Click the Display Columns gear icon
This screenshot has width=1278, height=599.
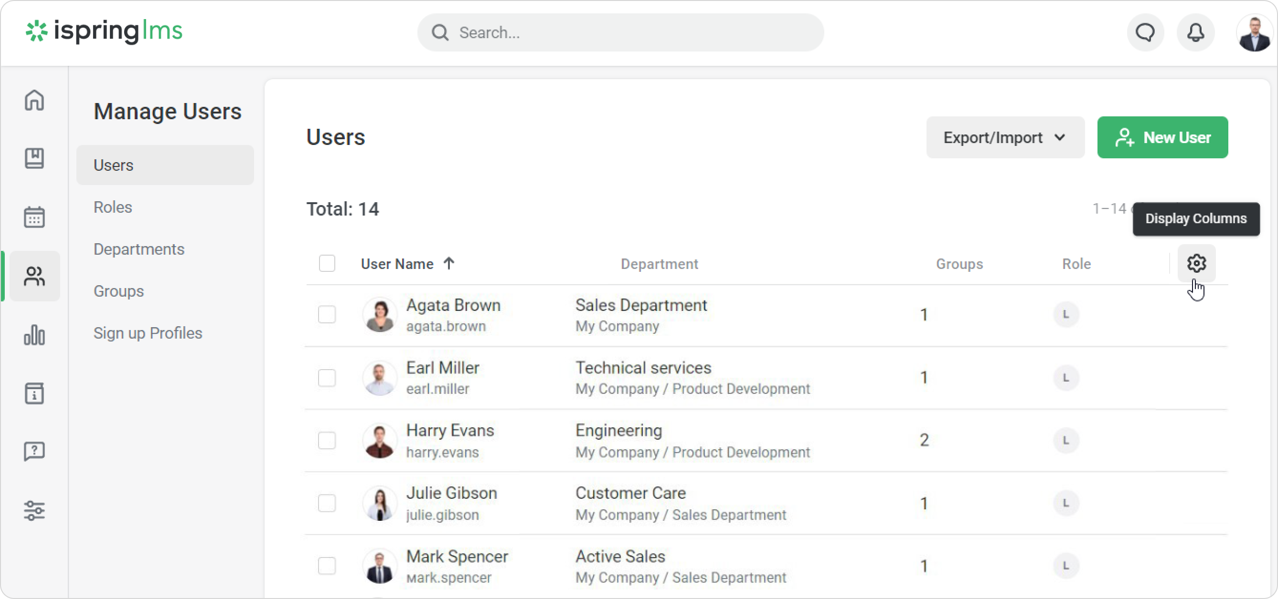coord(1196,263)
